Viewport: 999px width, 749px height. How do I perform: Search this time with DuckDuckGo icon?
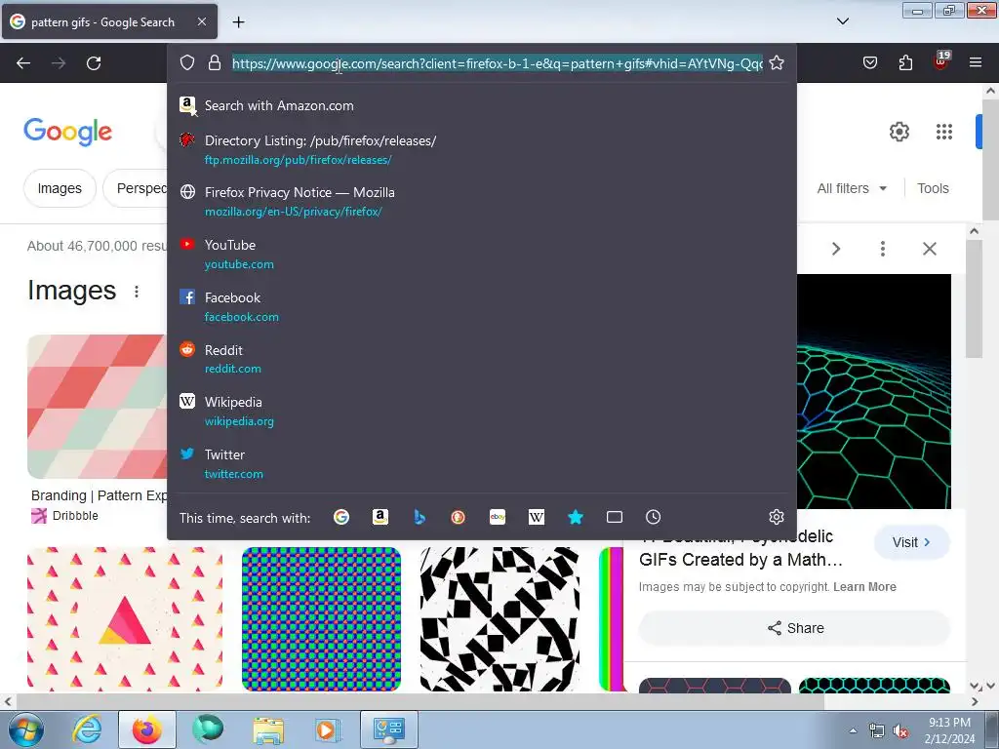point(459,517)
